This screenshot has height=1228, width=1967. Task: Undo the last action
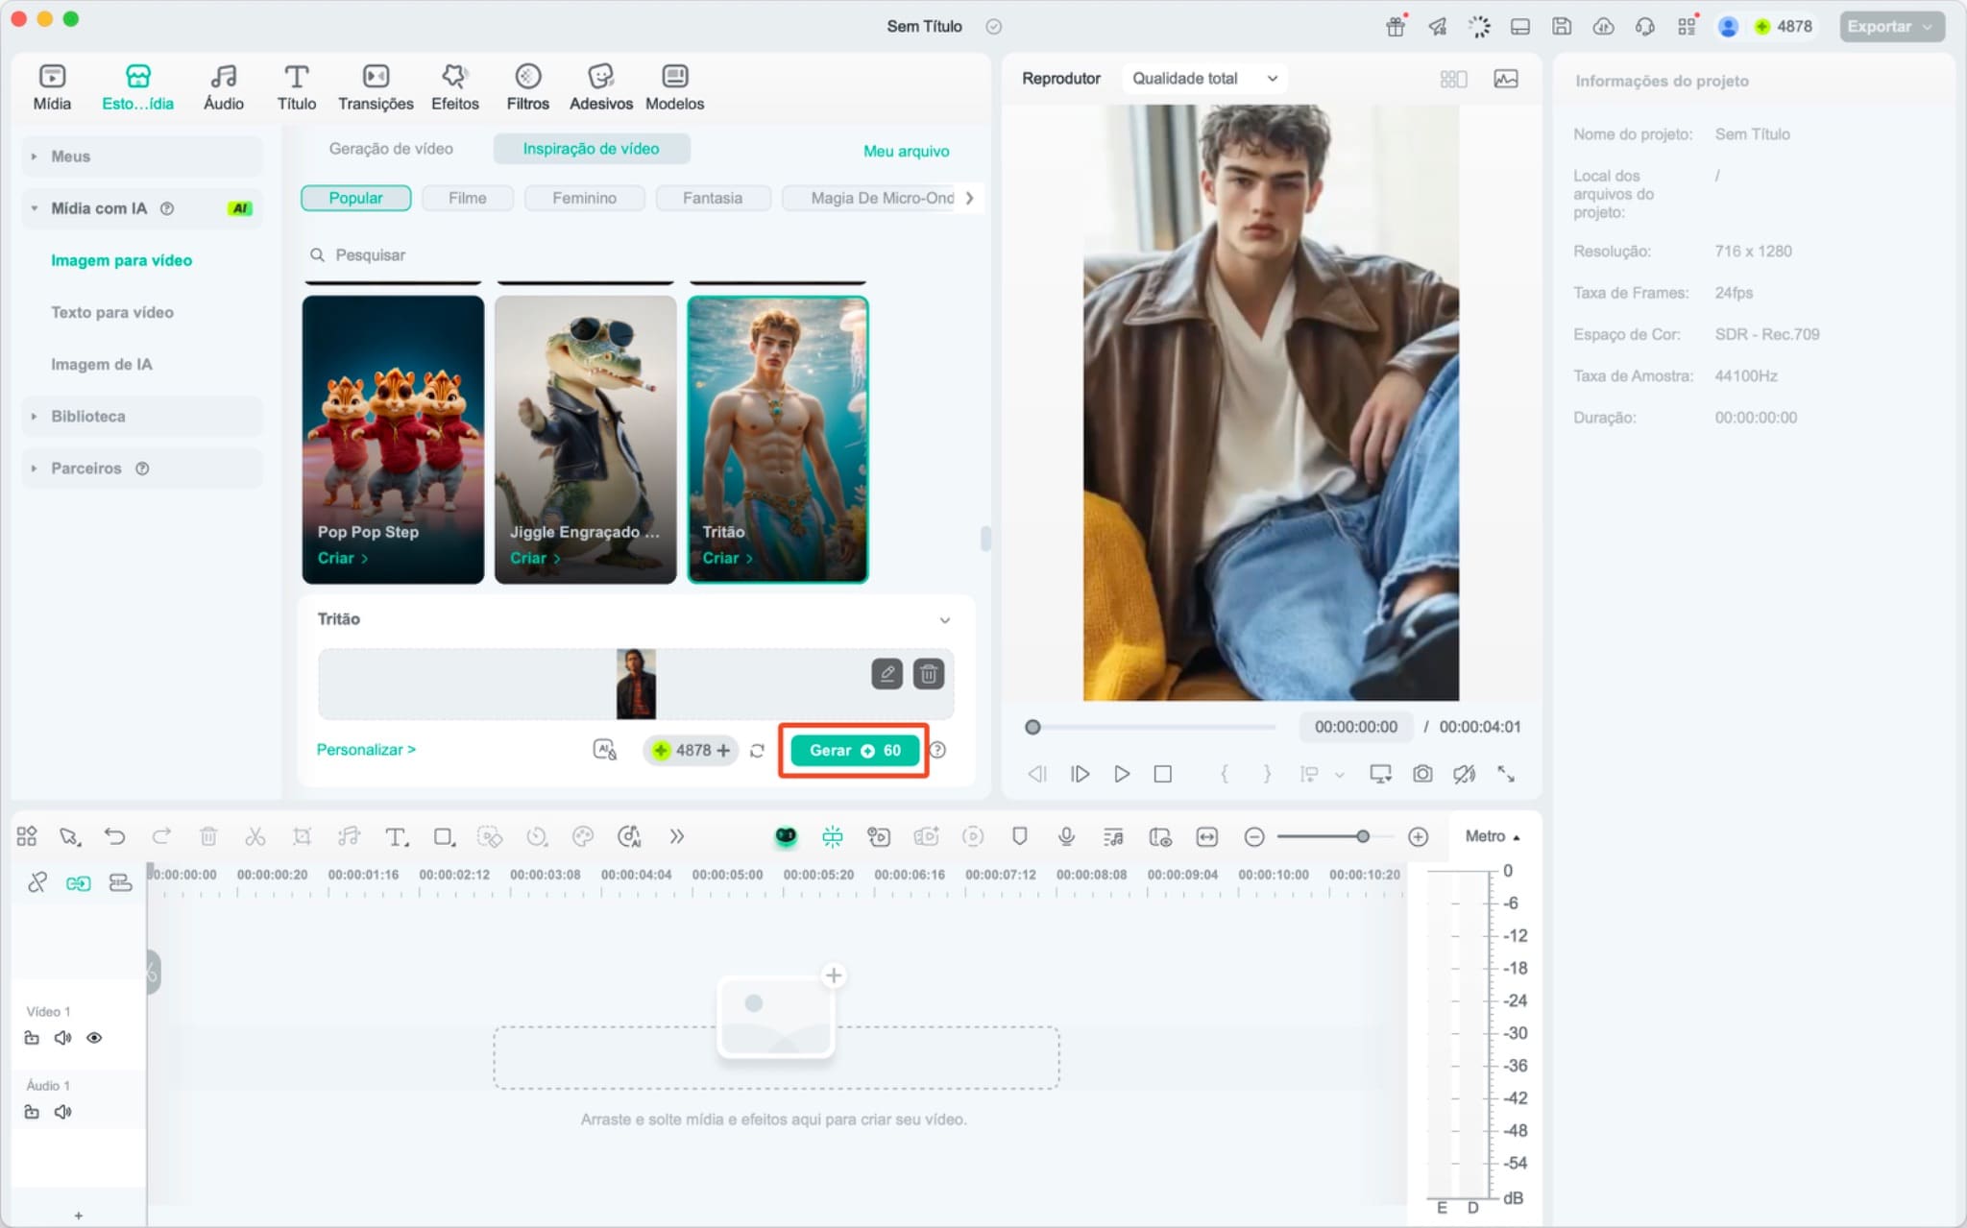pyautogui.click(x=114, y=836)
